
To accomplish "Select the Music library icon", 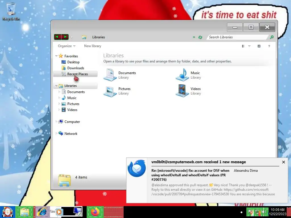I will [182, 75].
